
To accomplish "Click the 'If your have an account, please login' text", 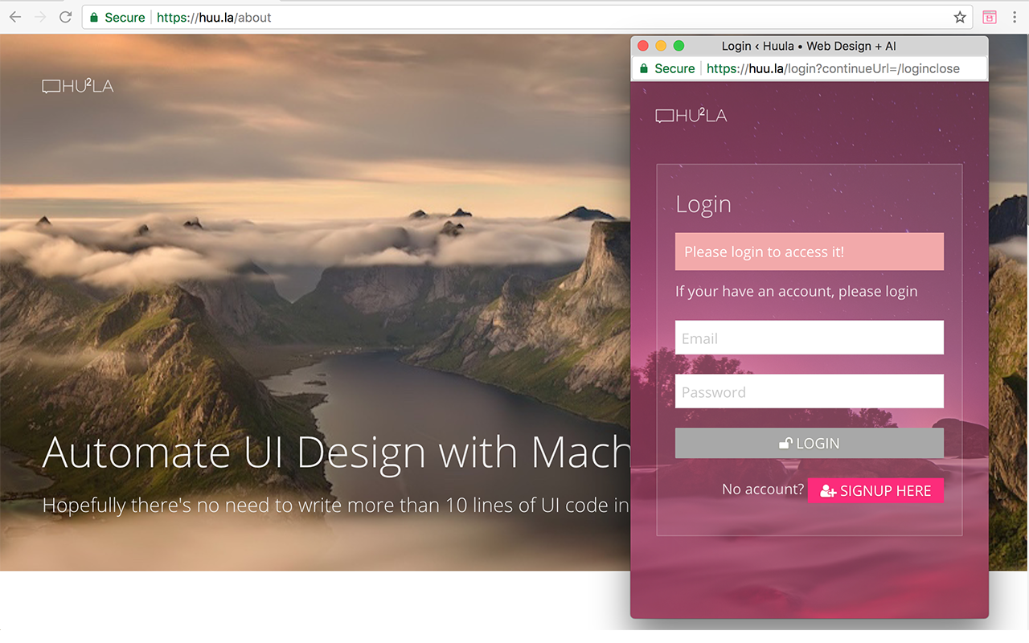I will (796, 291).
